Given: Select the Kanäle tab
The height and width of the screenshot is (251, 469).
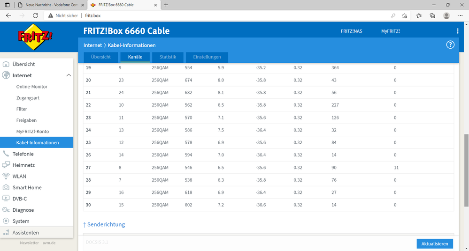Looking at the screenshot, I should (x=135, y=57).
